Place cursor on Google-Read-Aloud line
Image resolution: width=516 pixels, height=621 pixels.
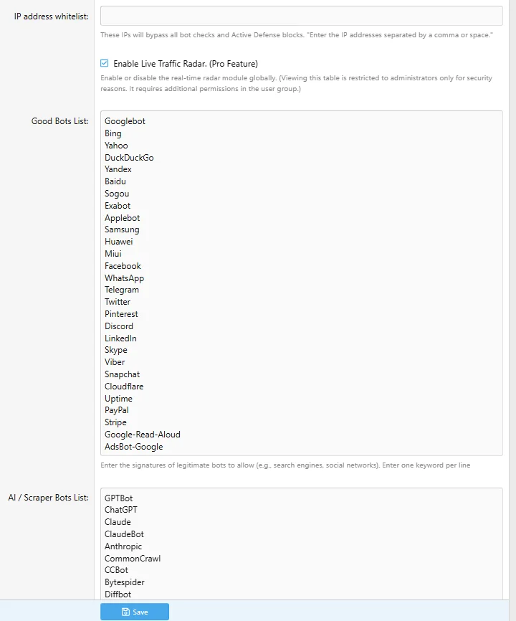point(143,435)
